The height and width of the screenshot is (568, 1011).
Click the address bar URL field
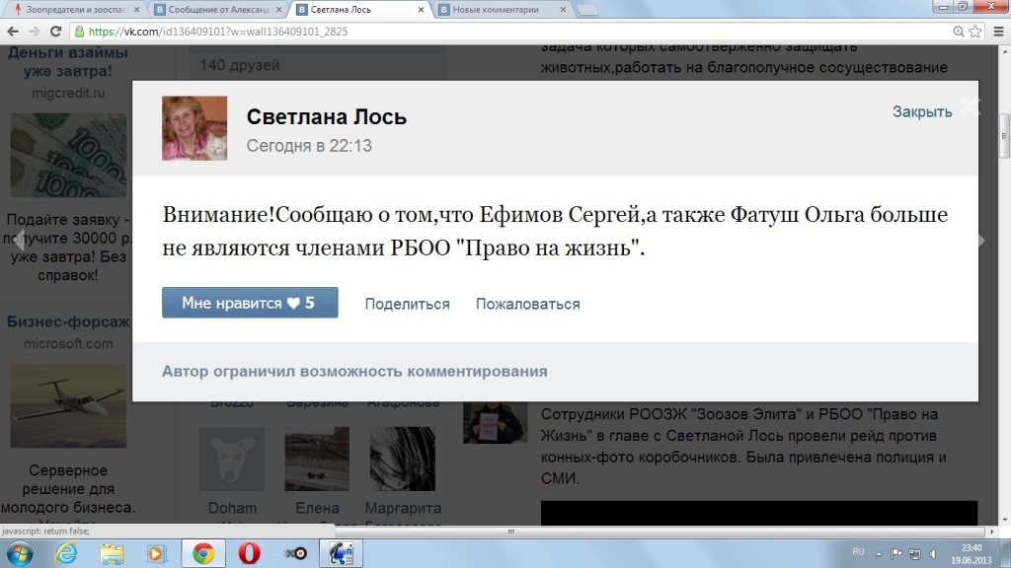click(494, 32)
